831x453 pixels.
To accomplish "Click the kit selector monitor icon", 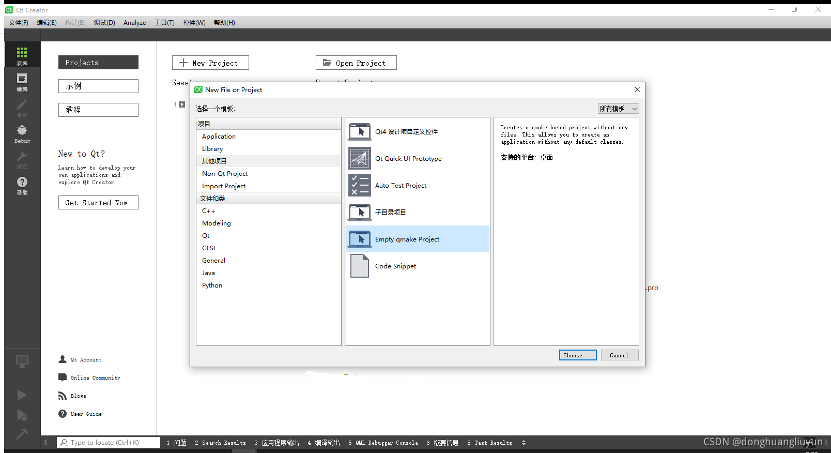I will [x=22, y=361].
